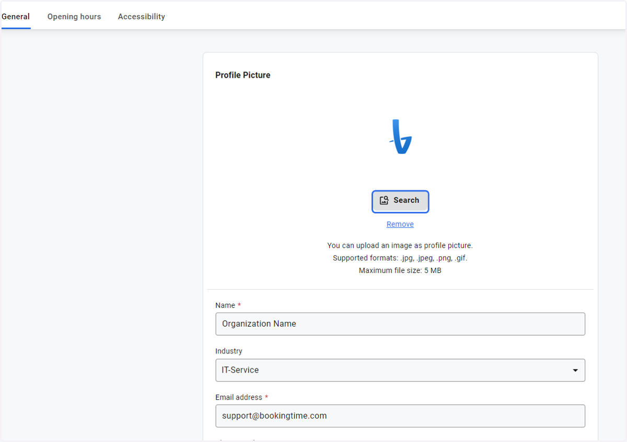Focus the Organization Name input field
This screenshot has width=627, height=442.
coord(400,324)
